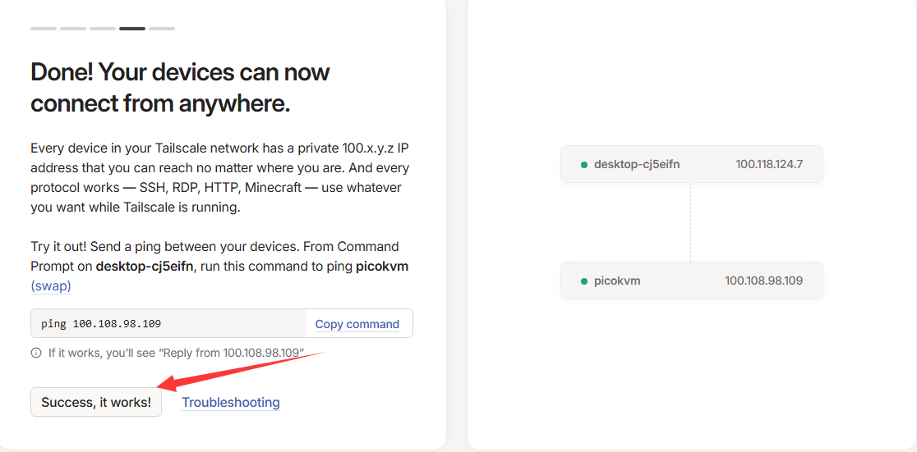The height and width of the screenshot is (452, 917).
Task: Click the dark, active fourth progress step
Action: coord(132,29)
